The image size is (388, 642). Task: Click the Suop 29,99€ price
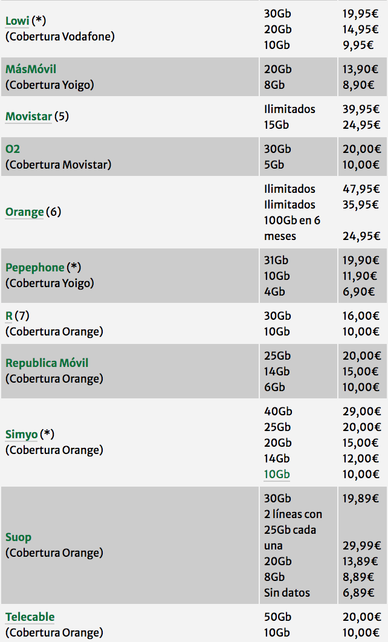point(361,545)
